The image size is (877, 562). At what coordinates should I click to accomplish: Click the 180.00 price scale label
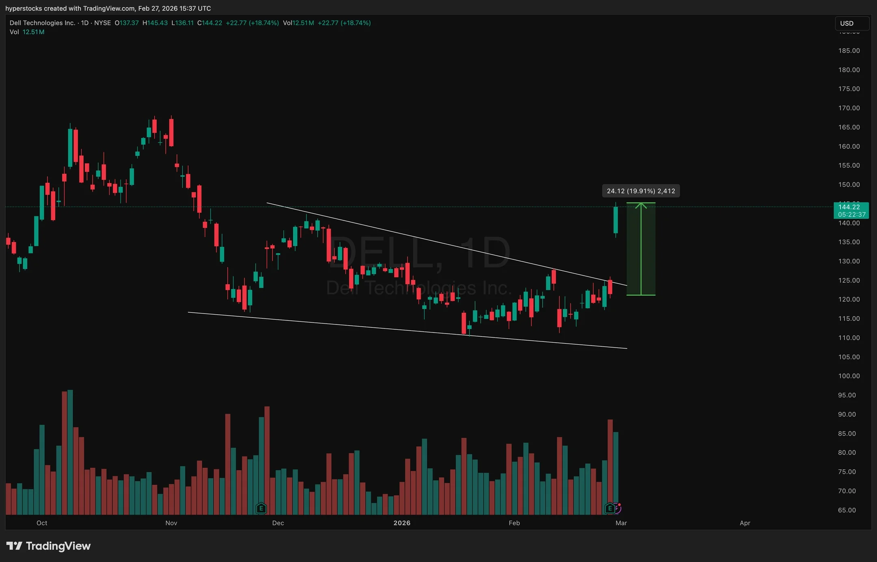(849, 70)
